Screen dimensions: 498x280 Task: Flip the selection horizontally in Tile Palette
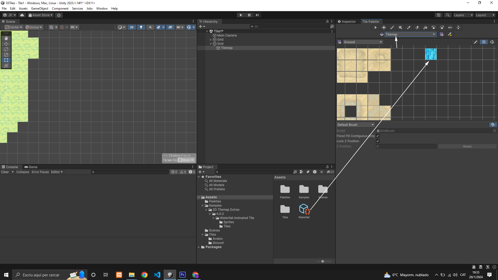coord(450,27)
